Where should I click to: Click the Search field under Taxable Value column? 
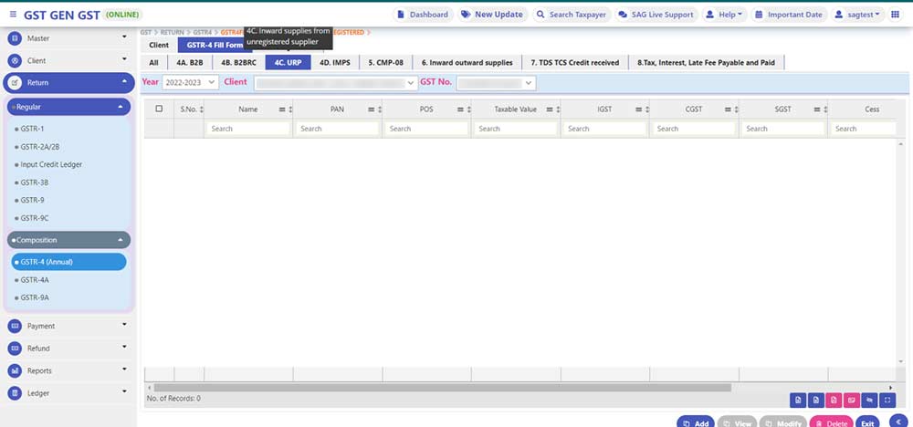click(x=516, y=129)
